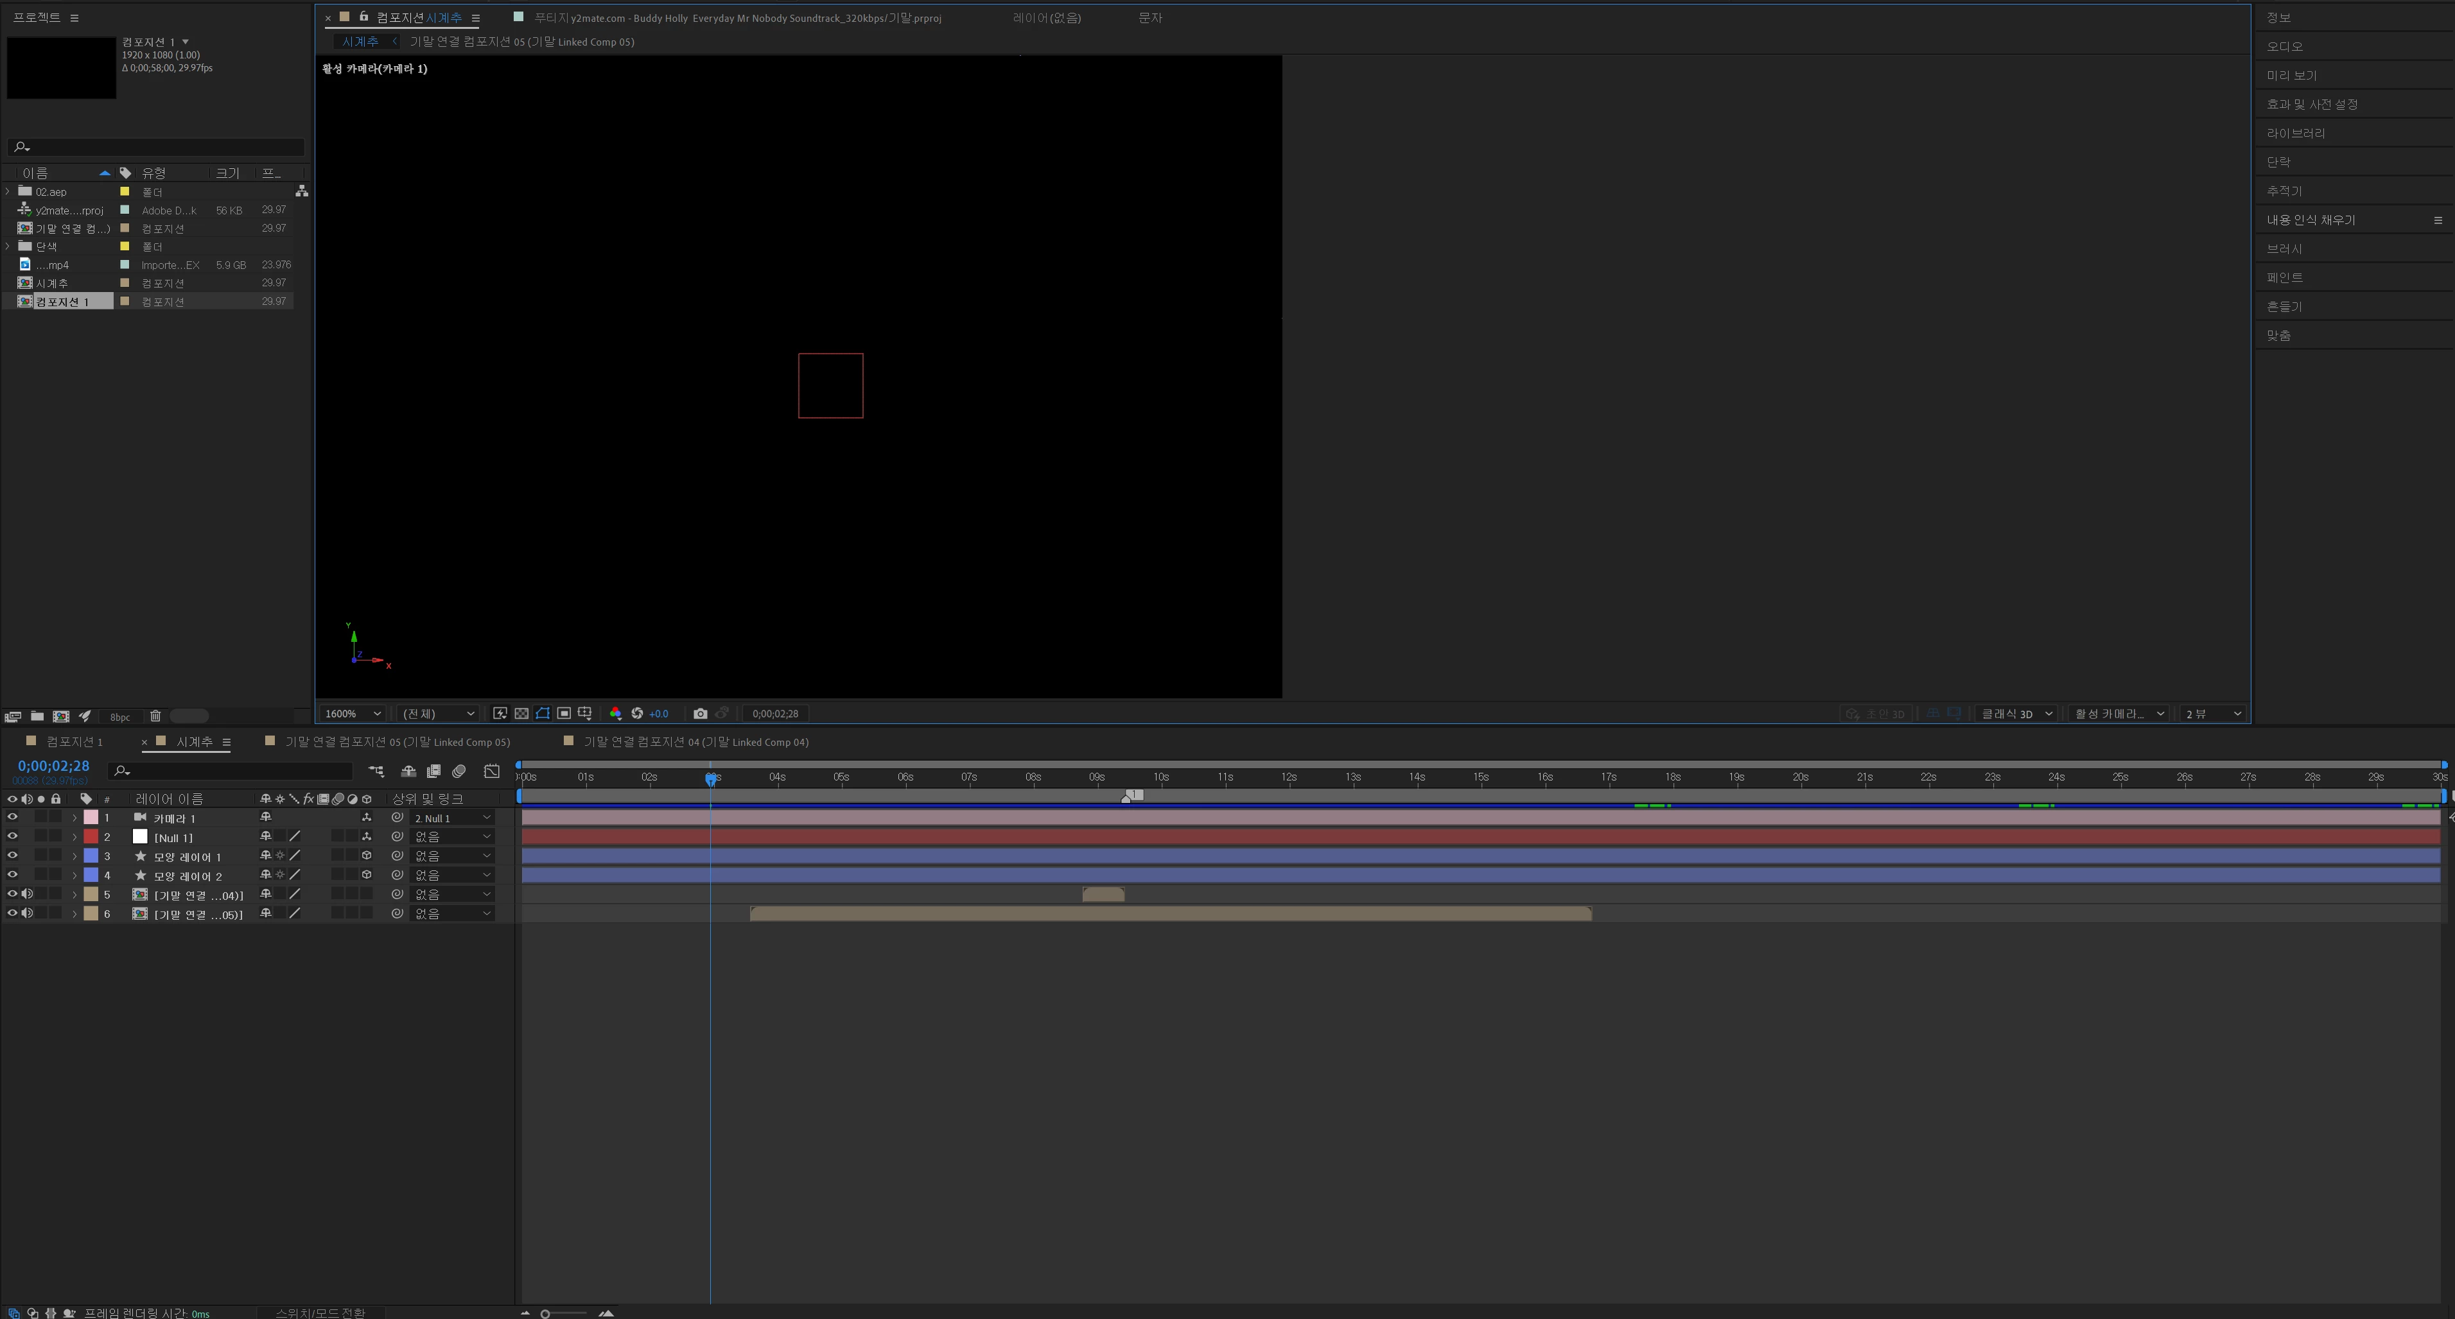Screen dimensions: 2455x1319
Task: Open the 1600% magnification dropdown
Action: click(353, 713)
